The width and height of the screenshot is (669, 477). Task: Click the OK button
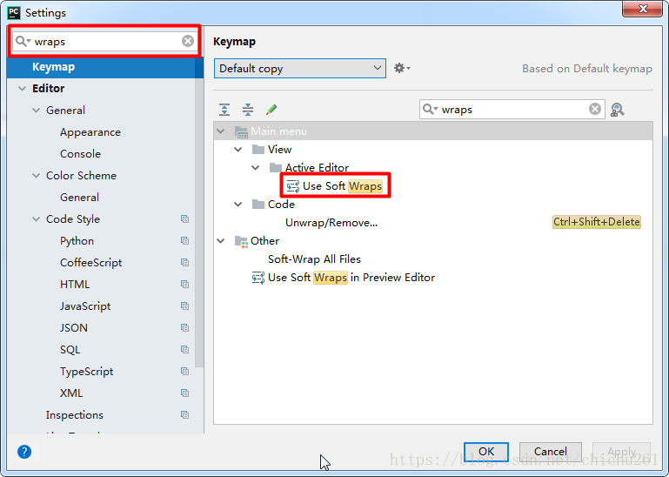pos(486,452)
